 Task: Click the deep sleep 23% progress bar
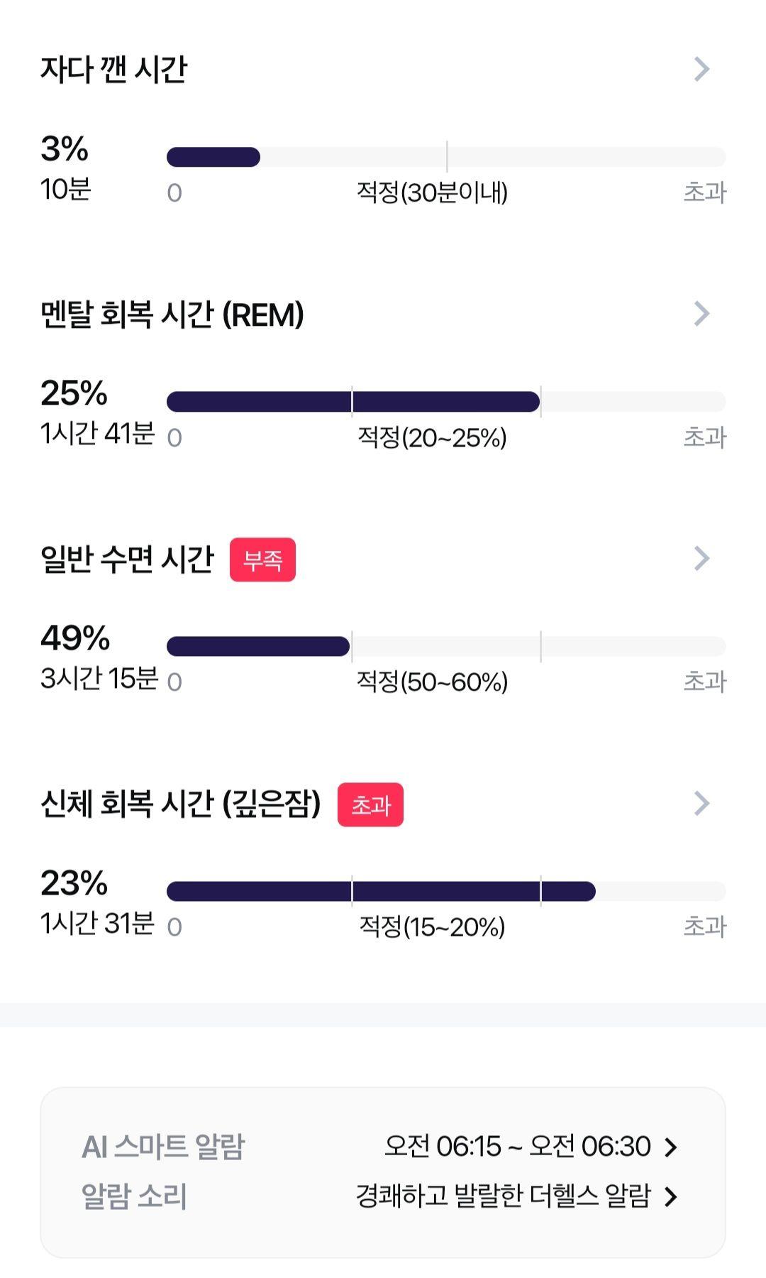pyautogui.click(x=446, y=891)
